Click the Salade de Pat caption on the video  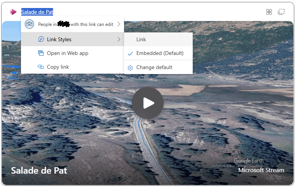click(x=39, y=171)
